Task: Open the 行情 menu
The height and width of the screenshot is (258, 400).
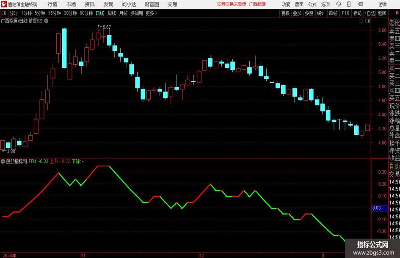Action: point(52,4)
